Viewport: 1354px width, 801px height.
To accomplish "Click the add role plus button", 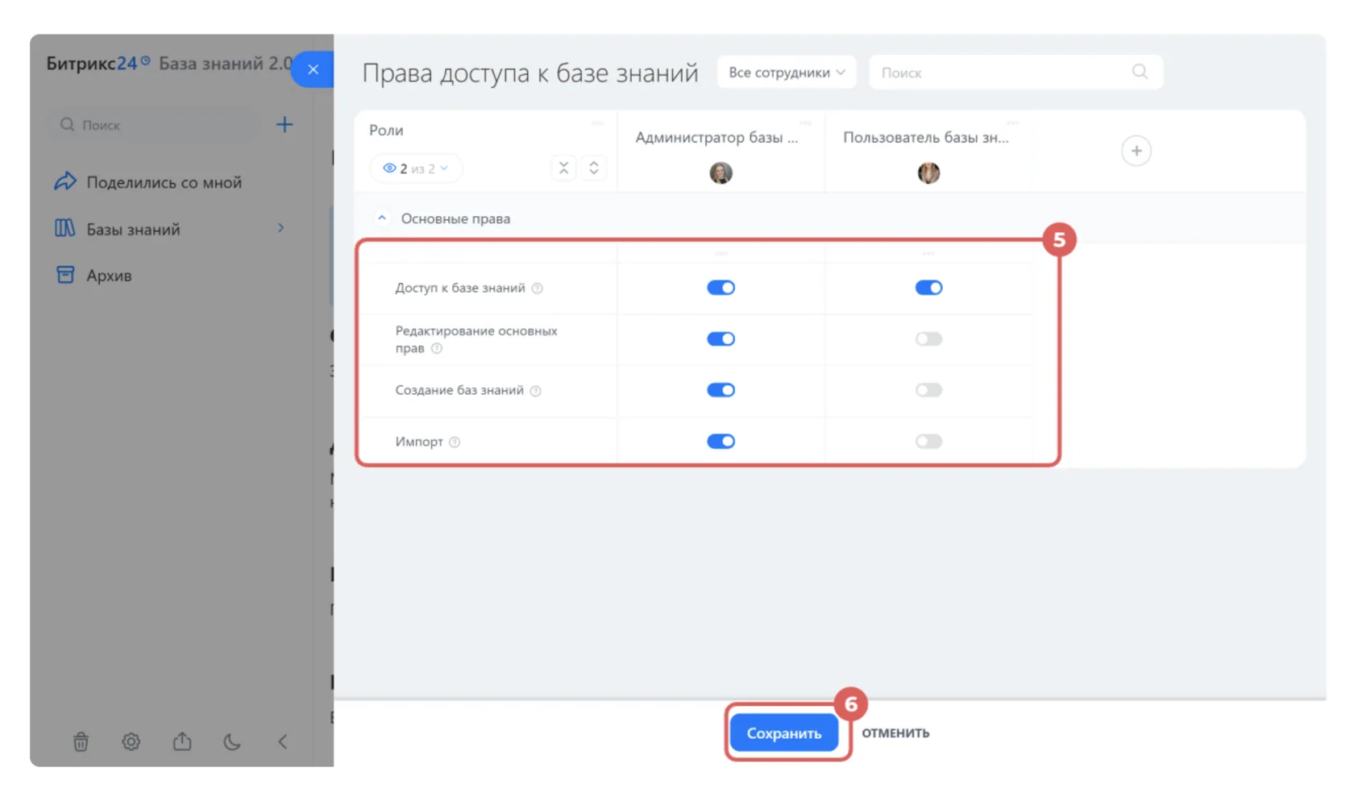I will (x=1136, y=151).
